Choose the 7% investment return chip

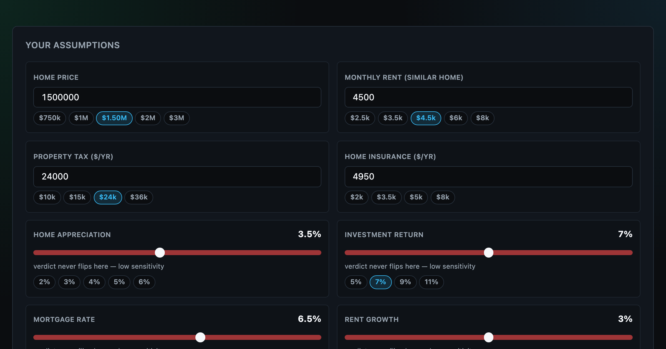[381, 282]
